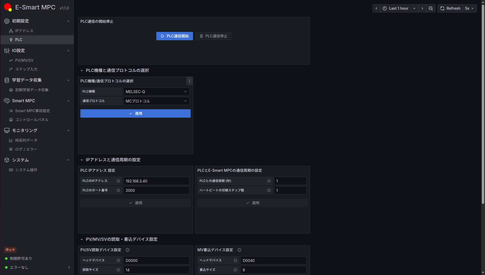This screenshot has height=275, width=485.
Task: Click the PLCとの通信周期 (秒) value field
Action: click(x=290, y=181)
